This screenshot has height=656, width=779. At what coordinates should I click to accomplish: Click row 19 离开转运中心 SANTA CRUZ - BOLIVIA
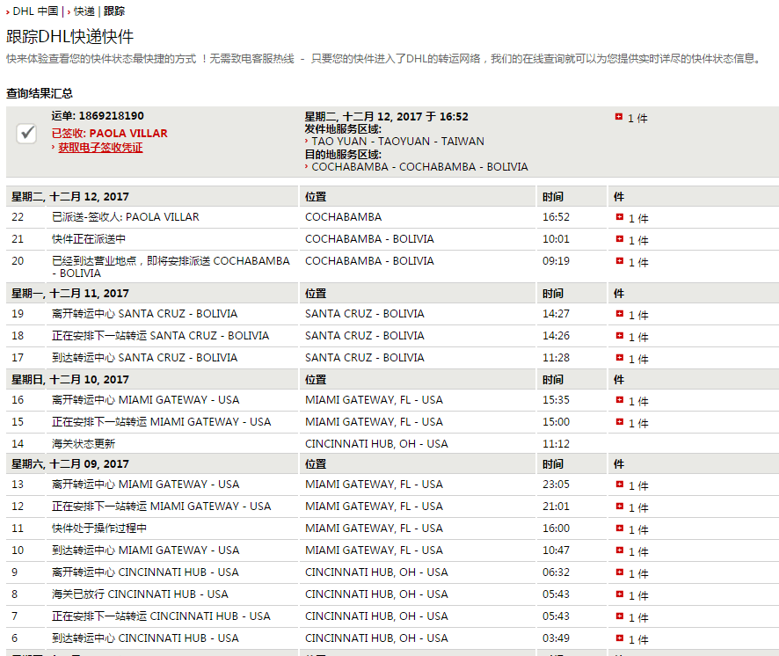click(x=144, y=314)
